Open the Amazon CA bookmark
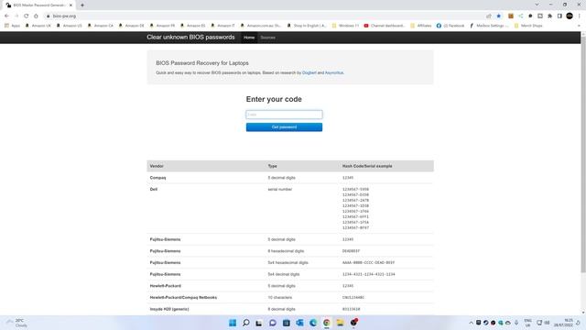The width and height of the screenshot is (586, 330). 100,26
